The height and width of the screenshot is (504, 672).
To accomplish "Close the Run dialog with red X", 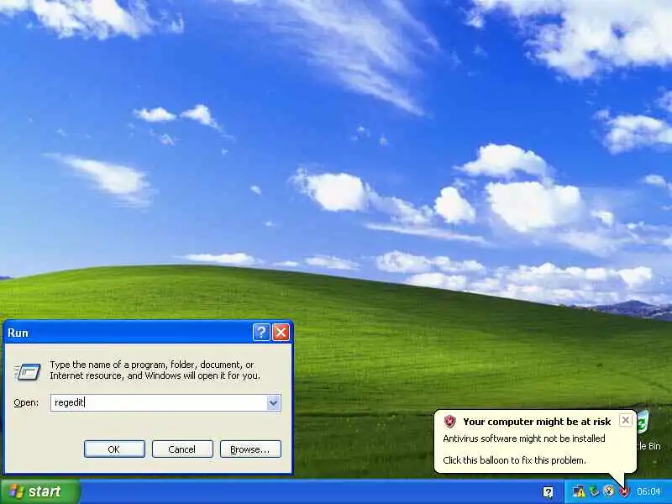I will tap(281, 332).
